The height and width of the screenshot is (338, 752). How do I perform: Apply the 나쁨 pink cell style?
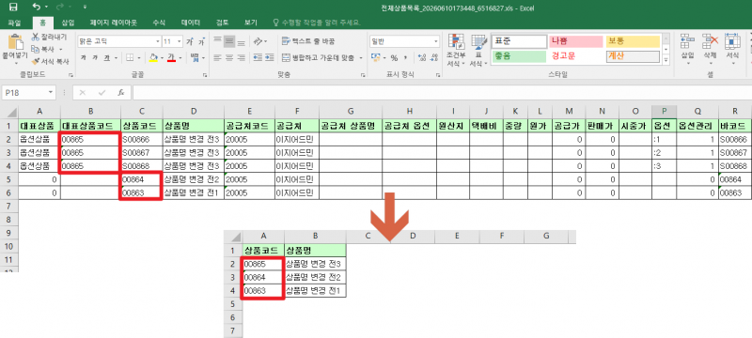[575, 41]
